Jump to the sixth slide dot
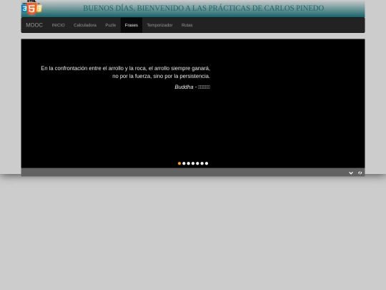The image size is (386, 290). tap(202, 163)
